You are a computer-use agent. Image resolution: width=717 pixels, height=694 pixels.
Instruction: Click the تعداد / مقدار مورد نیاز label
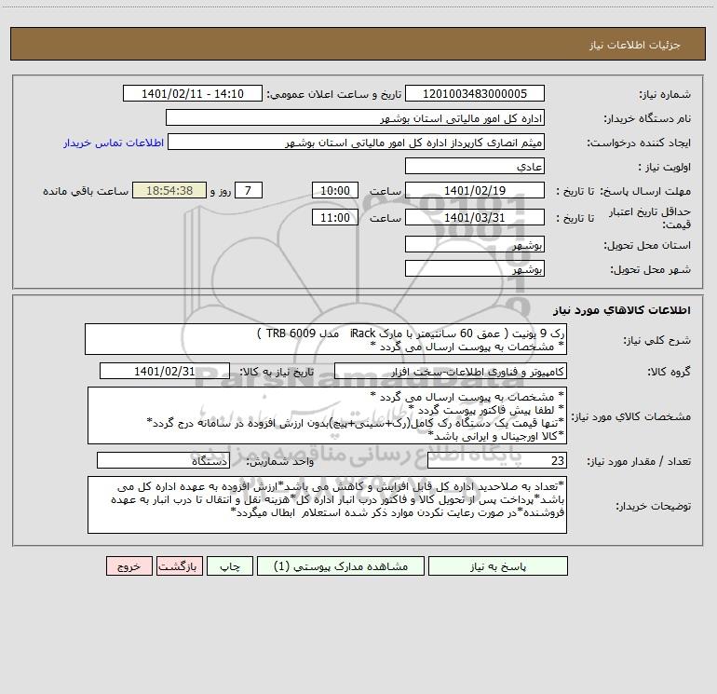tap(639, 462)
